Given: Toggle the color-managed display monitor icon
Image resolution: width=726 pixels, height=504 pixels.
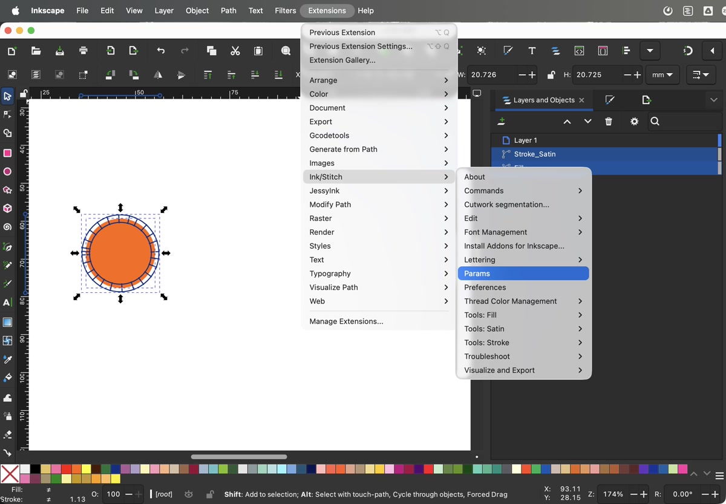Looking at the screenshot, I should click(477, 94).
